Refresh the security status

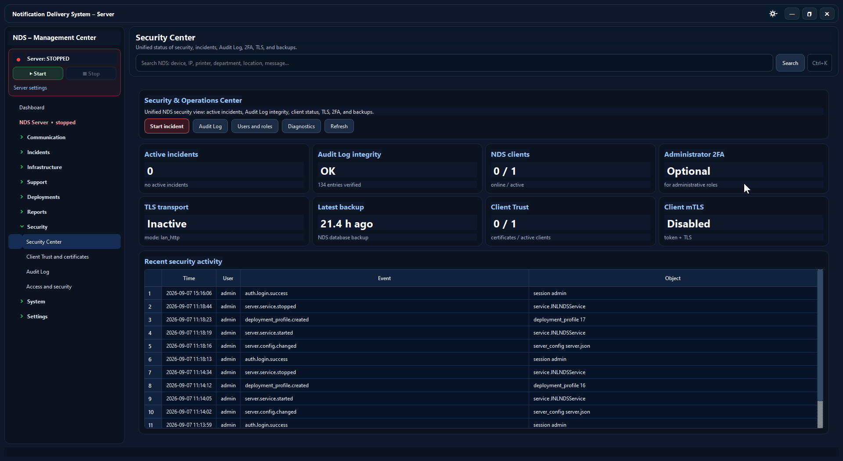pos(339,126)
